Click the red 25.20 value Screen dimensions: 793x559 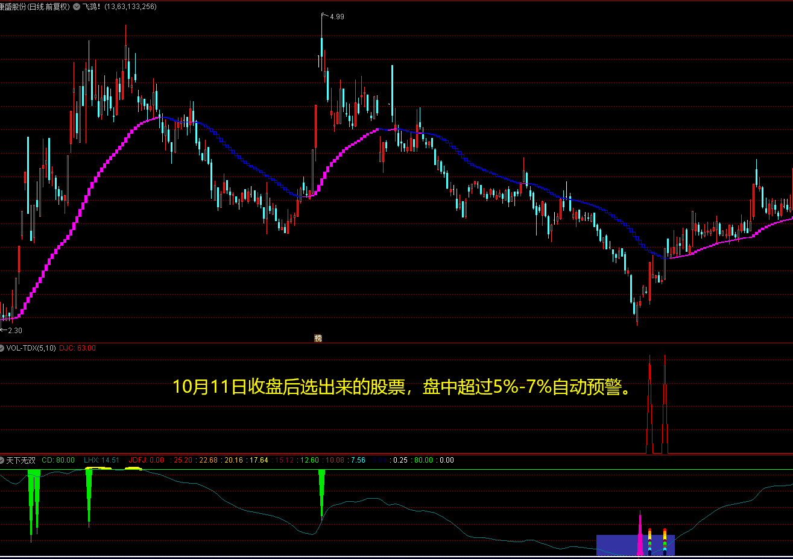coord(183,460)
